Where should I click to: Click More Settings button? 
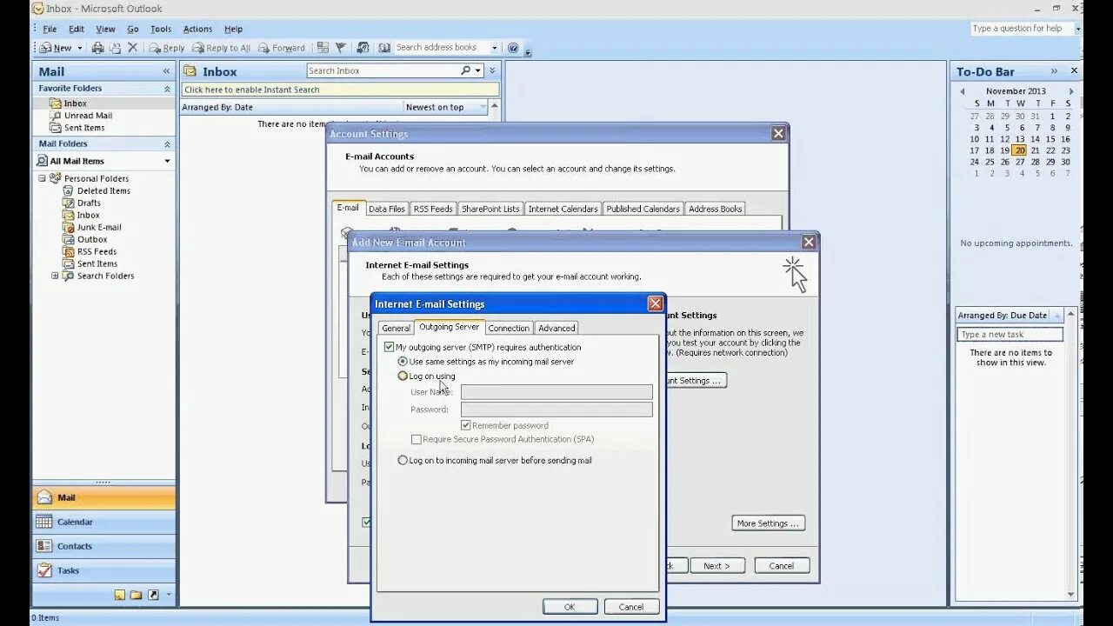pos(768,523)
